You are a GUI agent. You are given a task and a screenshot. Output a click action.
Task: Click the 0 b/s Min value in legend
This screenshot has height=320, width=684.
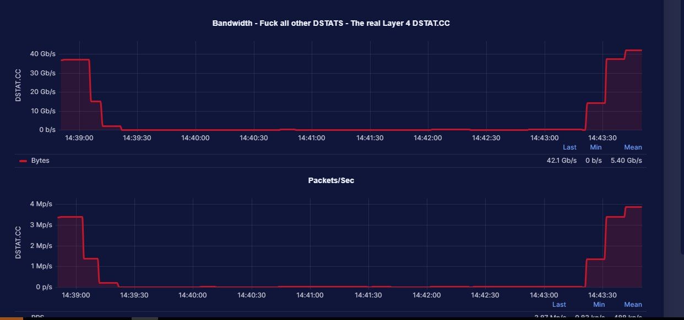coord(593,161)
